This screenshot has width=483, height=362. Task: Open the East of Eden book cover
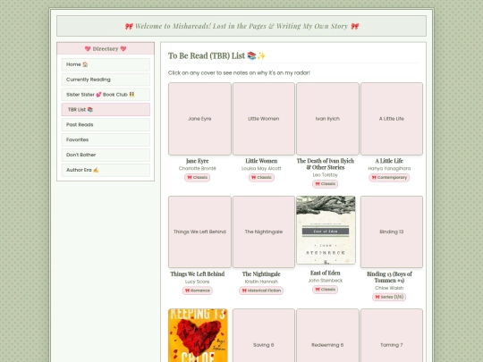click(326, 230)
